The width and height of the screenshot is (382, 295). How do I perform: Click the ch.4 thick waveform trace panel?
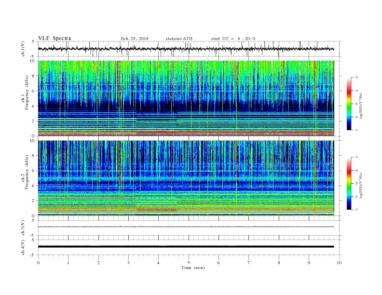(190, 247)
